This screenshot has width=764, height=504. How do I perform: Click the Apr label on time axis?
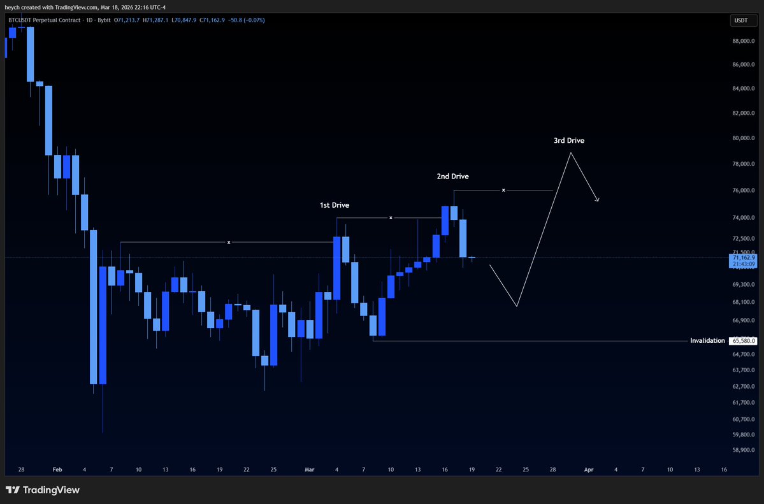589,470
